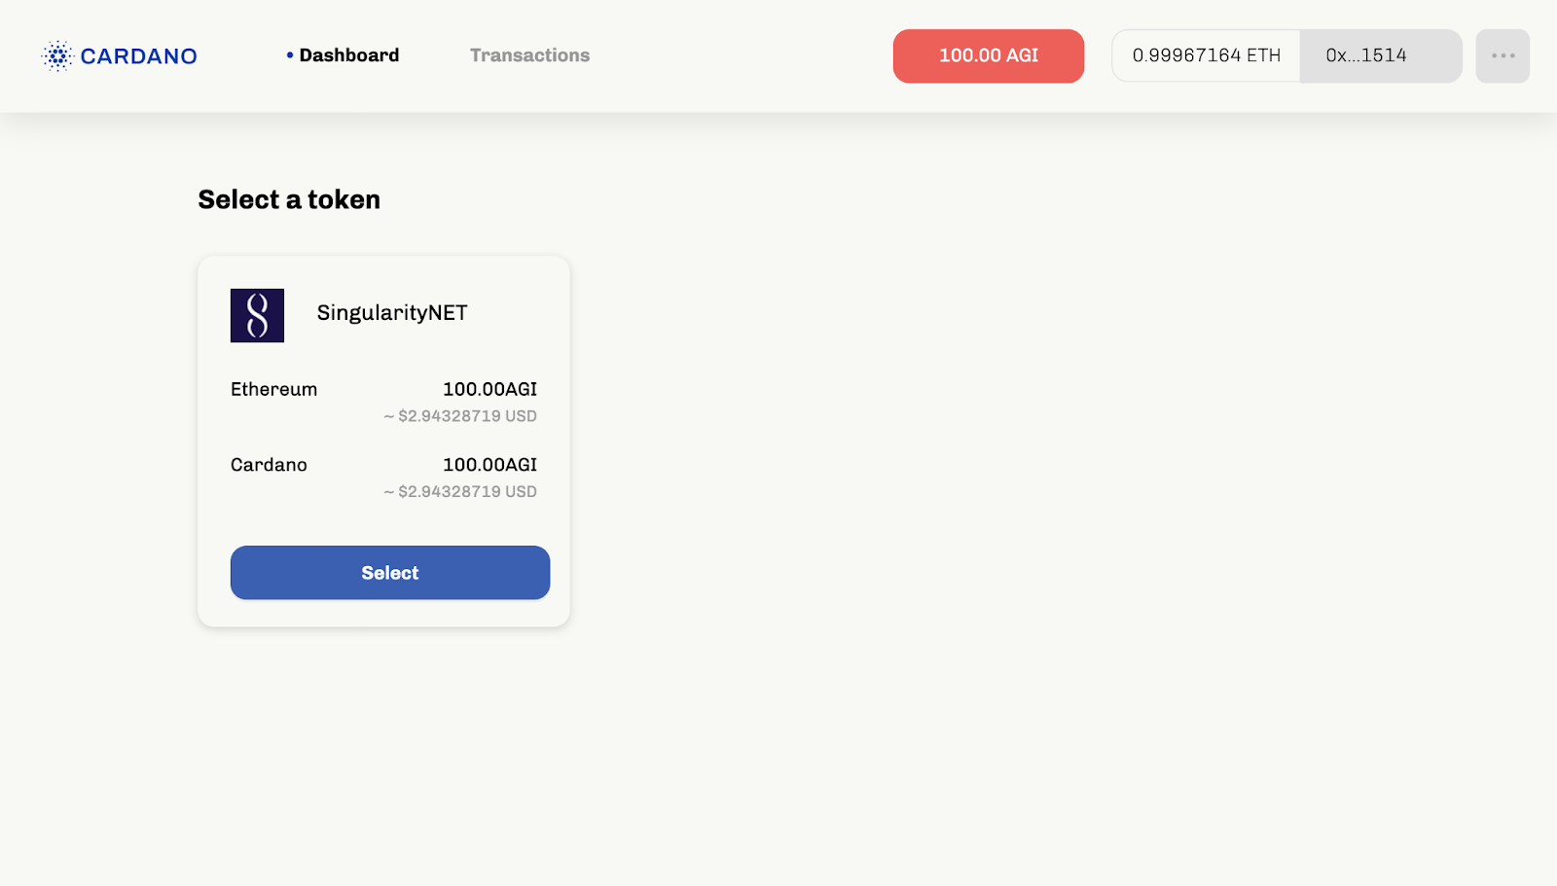Image resolution: width=1557 pixels, height=886 pixels.
Task: Click the SingularityNET token logo
Action: point(257,315)
